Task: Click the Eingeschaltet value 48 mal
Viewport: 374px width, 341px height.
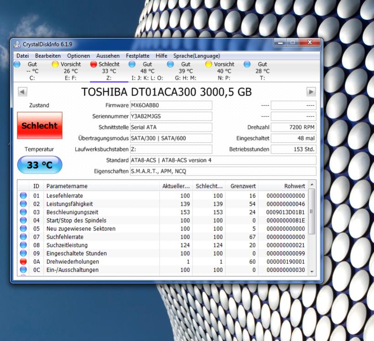Action: 294,138
